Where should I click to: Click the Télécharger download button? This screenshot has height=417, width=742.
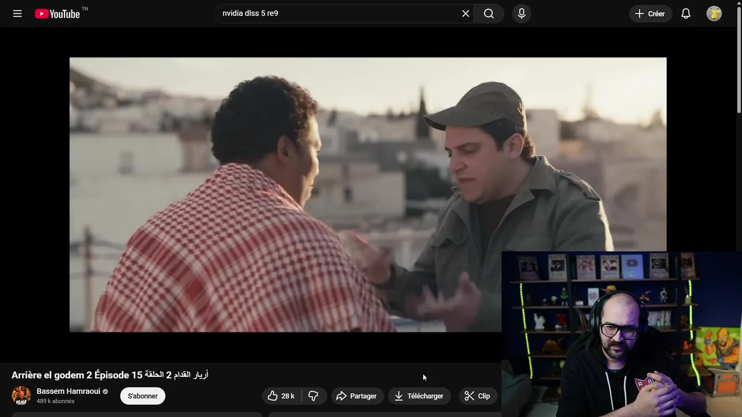419,396
